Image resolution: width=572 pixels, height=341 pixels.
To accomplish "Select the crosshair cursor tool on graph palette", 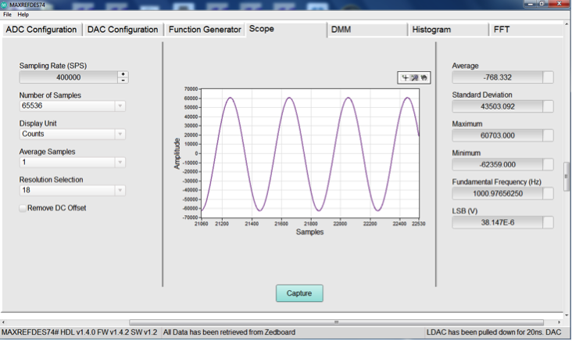I will click(x=405, y=77).
